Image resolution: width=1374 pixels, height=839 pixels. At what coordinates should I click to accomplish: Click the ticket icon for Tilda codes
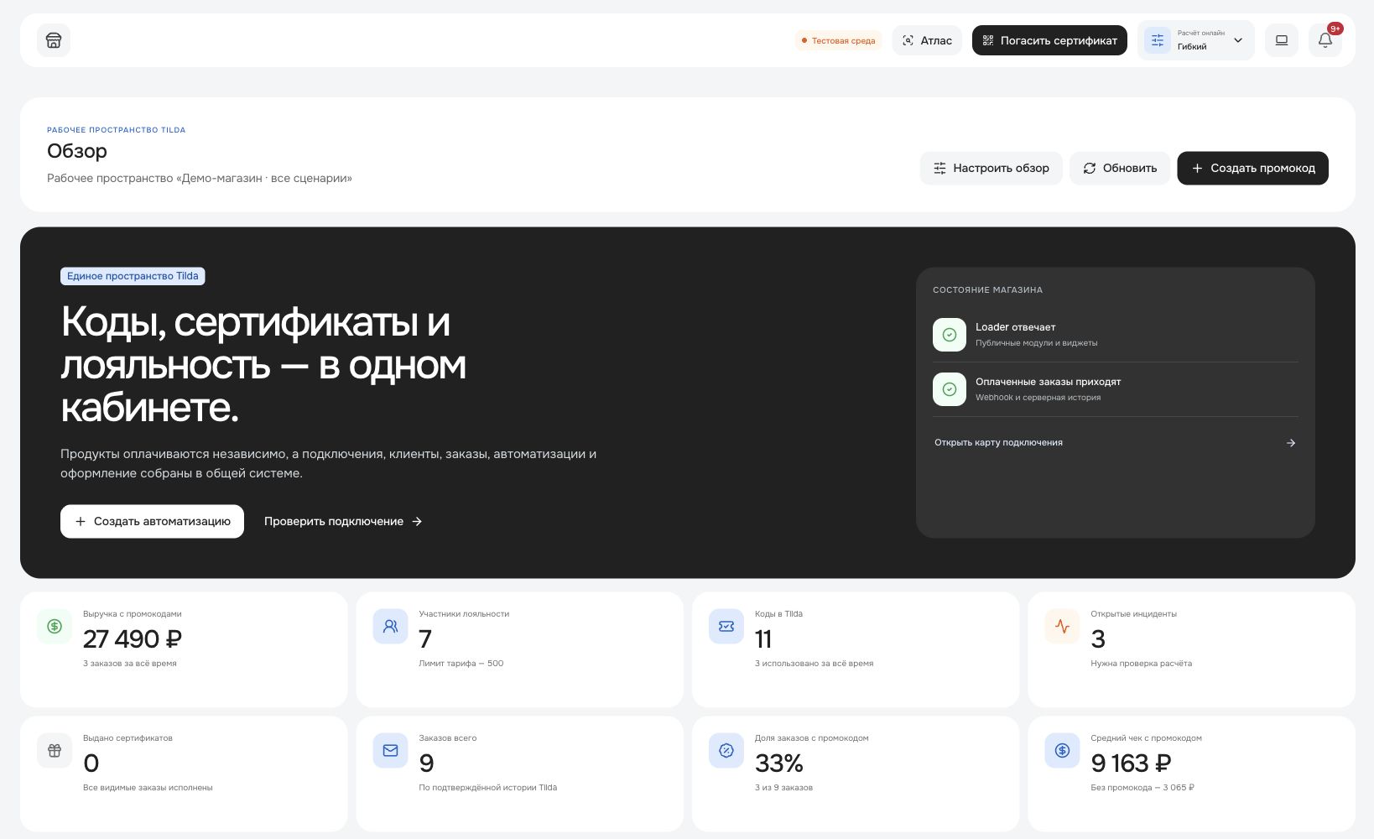coord(726,627)
